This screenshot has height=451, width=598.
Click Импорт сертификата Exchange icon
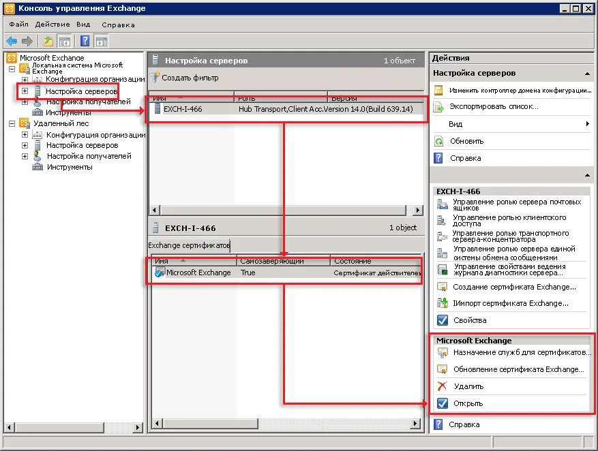[x=442, y=303]
